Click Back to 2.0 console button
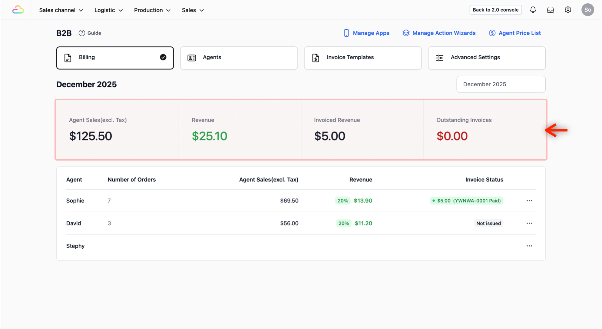602x329 pixels. 495,10
